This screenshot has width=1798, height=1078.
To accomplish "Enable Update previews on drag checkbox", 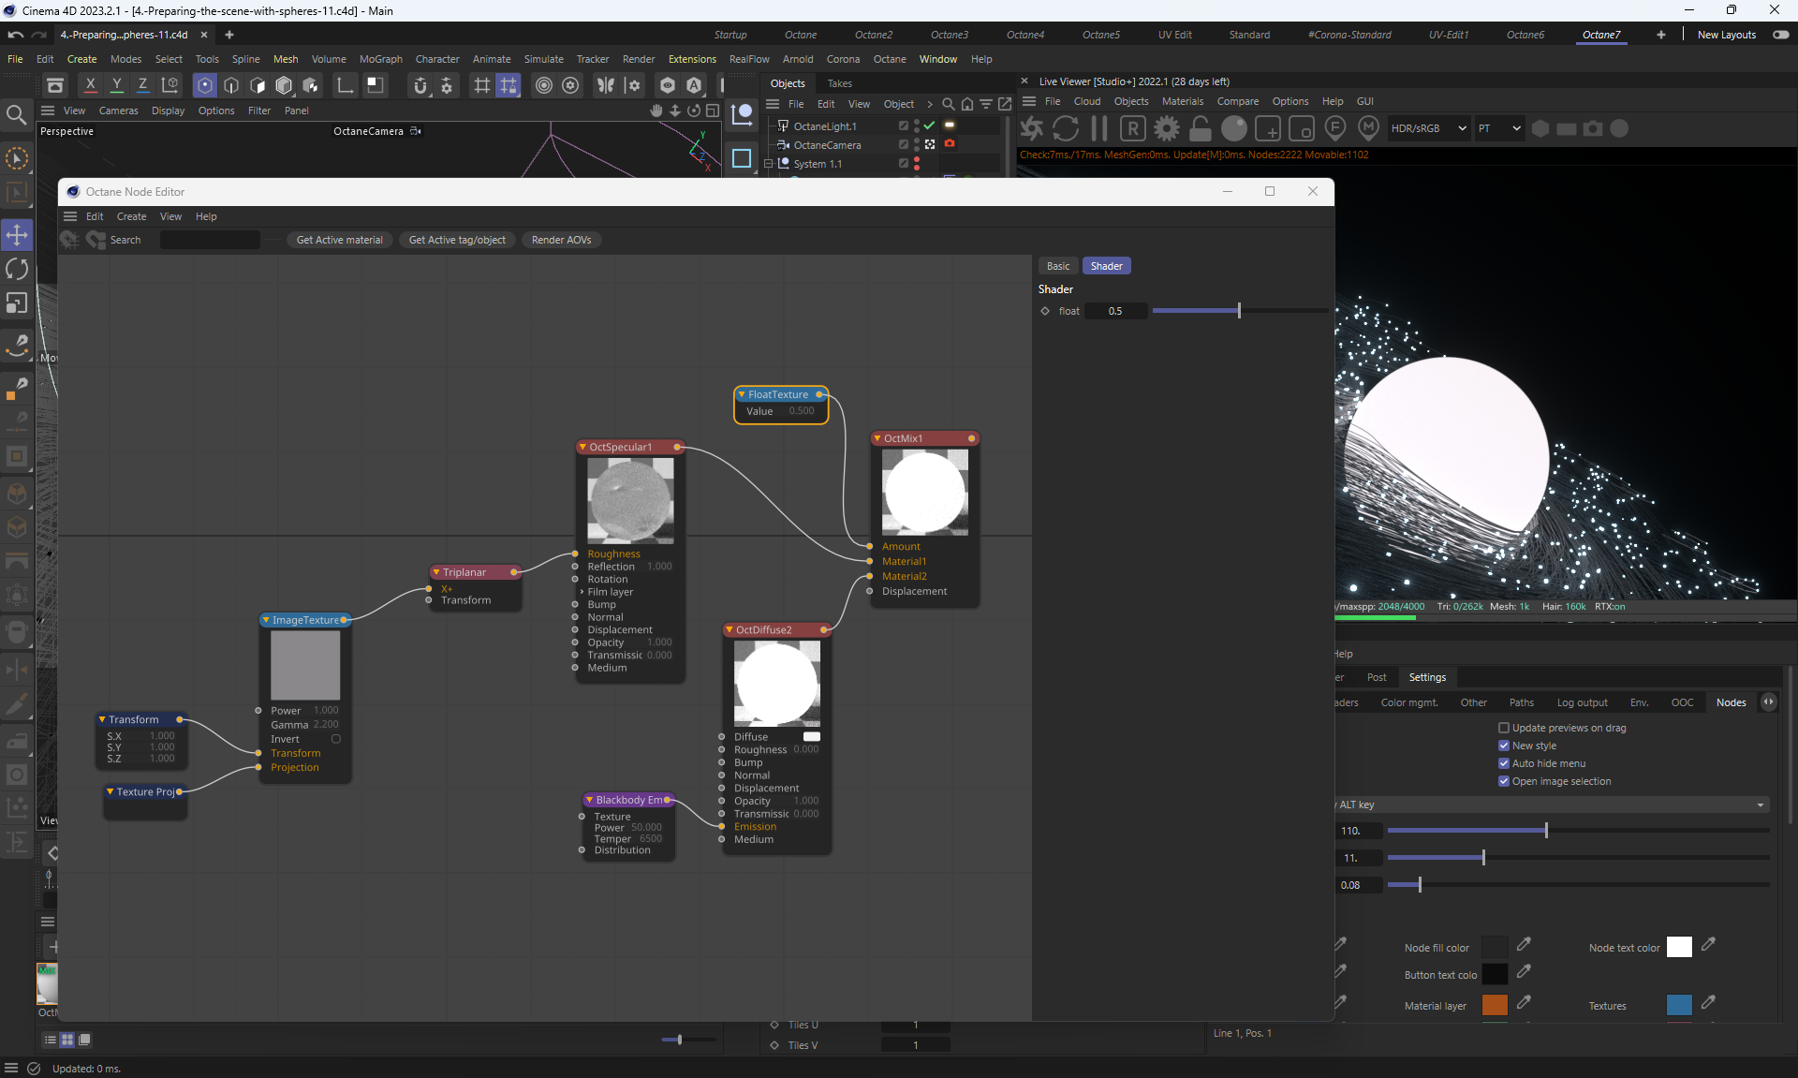I will point(1504,728).
